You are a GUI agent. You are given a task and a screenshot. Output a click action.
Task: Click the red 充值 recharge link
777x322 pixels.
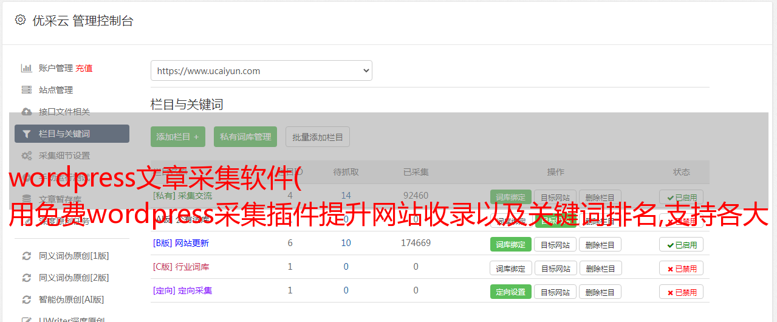click(84, 68)
